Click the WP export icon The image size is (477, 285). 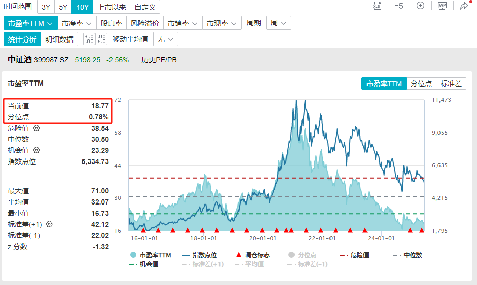442,6
